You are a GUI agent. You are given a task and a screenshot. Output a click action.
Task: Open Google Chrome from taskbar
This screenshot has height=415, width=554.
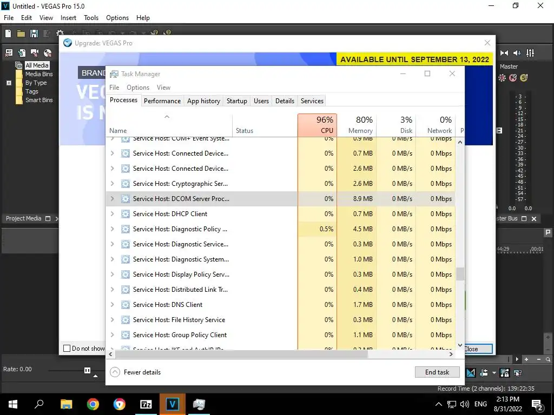(93, 404)
